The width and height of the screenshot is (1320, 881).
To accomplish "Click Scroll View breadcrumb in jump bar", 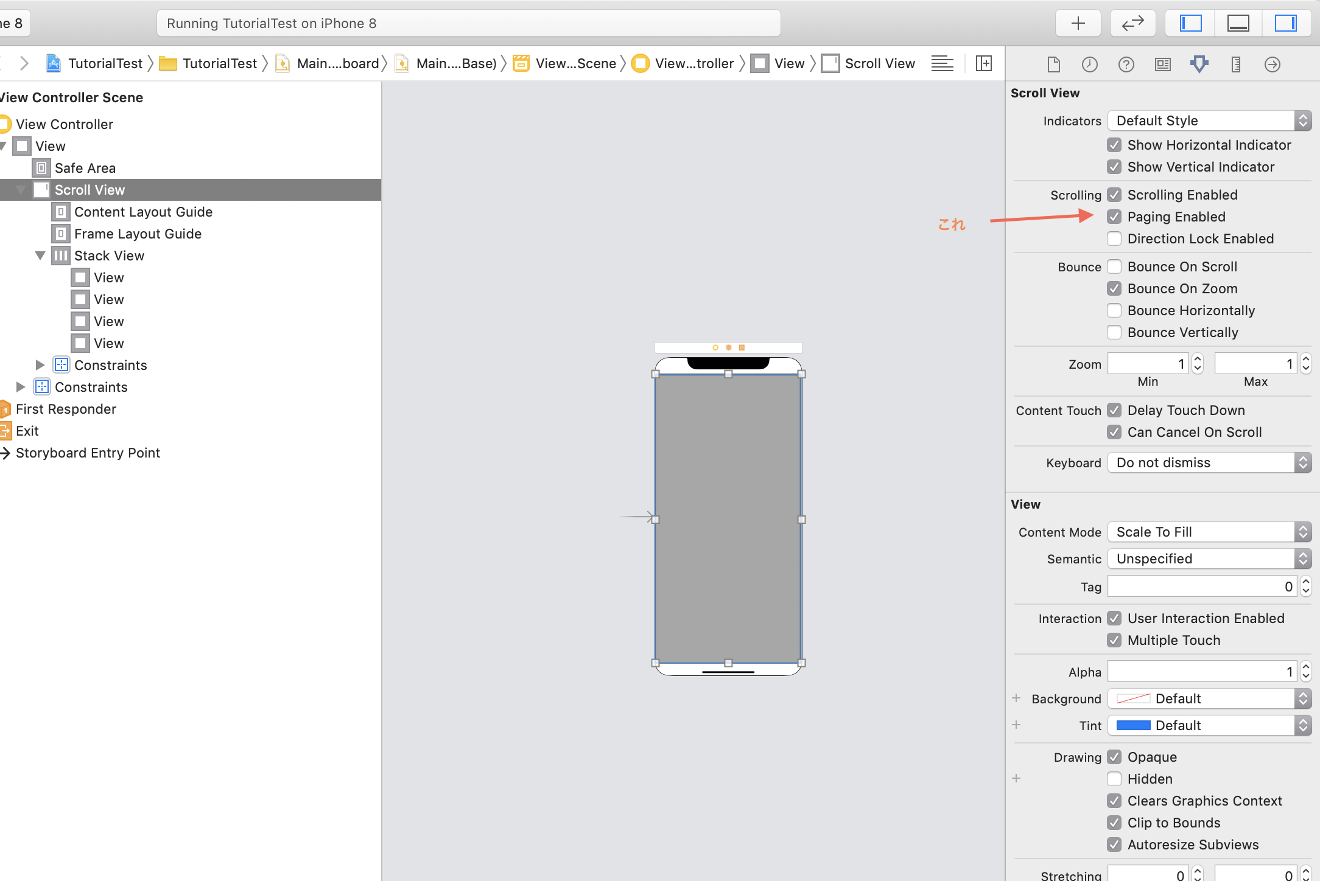I will (879, 63).
